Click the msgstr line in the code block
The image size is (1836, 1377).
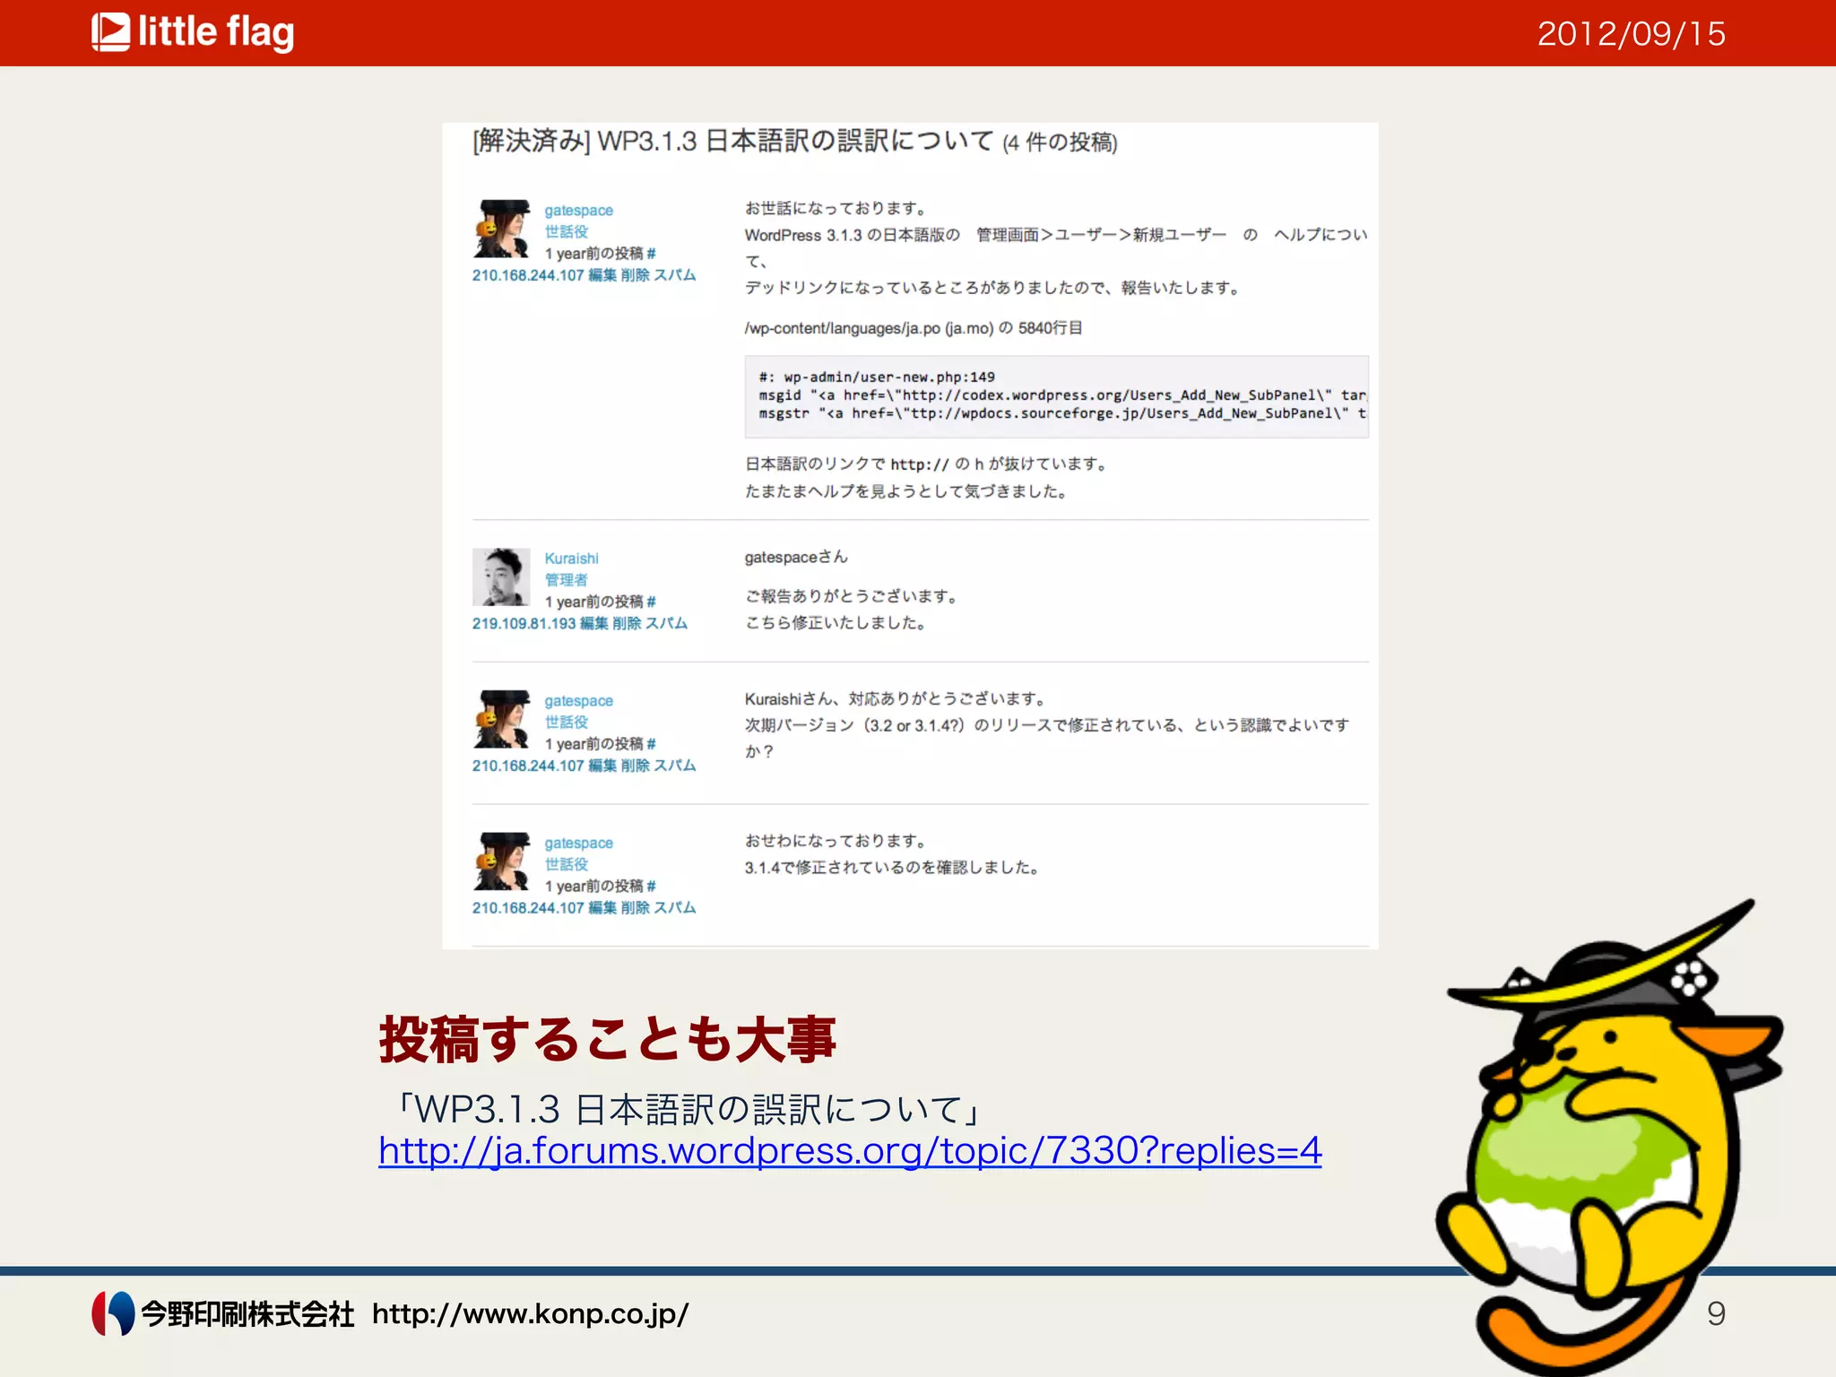click(1062, 413)
